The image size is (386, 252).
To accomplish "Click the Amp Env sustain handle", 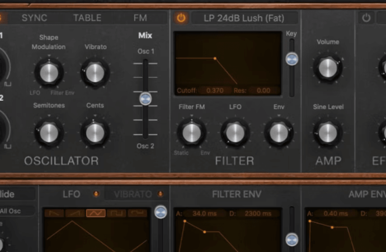I will tap(332, 227).
